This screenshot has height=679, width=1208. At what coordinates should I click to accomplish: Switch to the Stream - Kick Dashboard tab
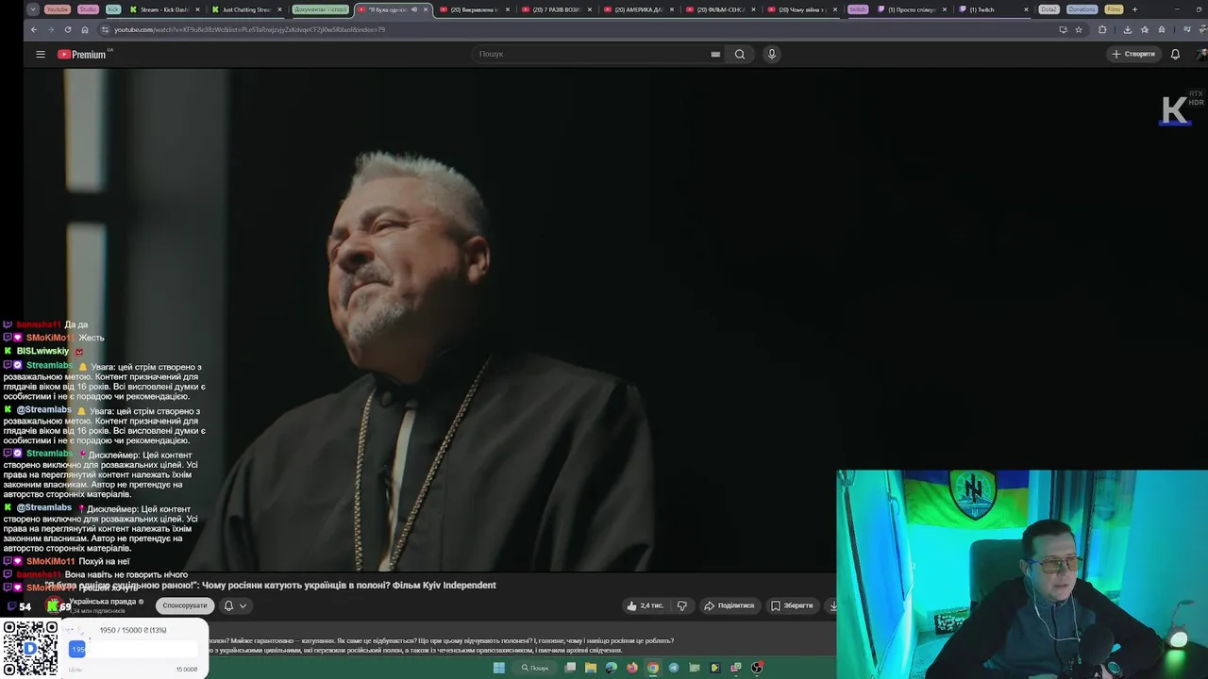tap(164, 9)
